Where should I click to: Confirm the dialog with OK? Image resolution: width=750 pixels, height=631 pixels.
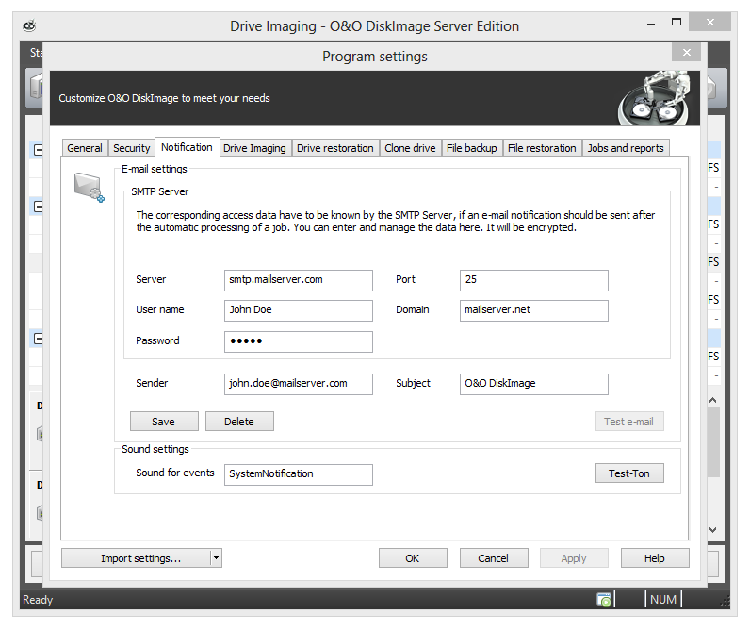click(x=413, y=558)
